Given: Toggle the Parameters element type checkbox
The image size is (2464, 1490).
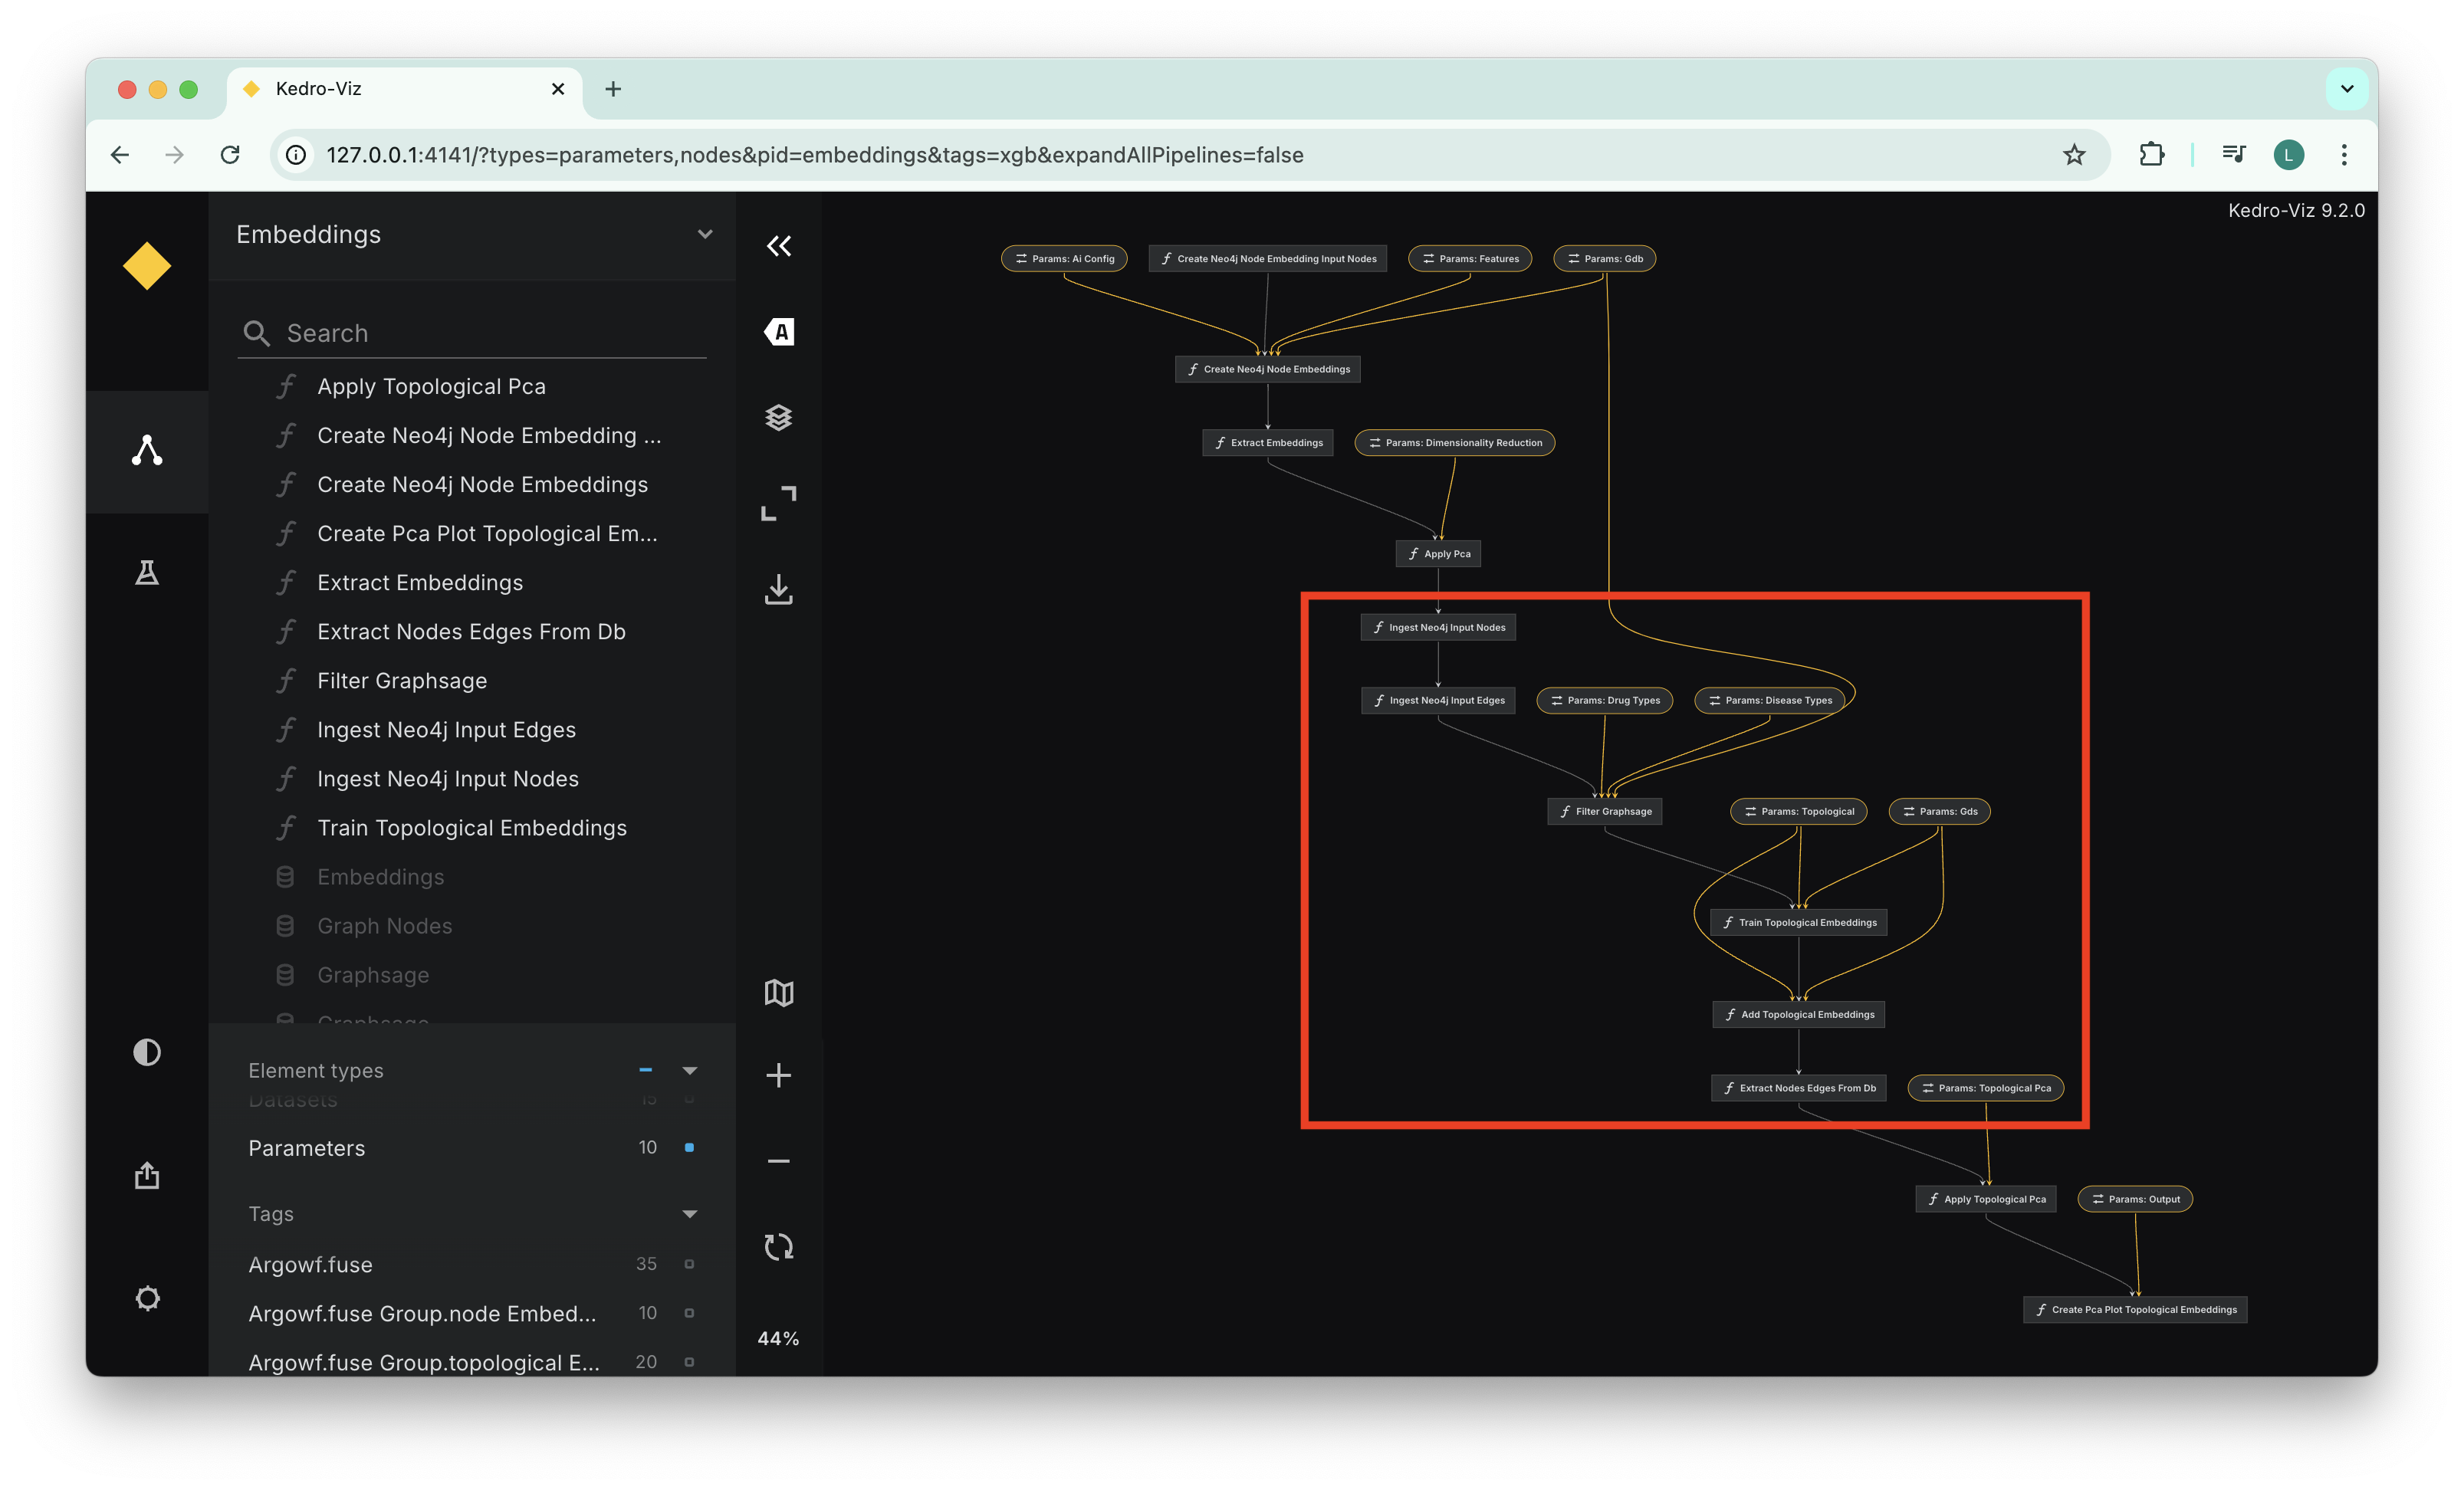Looking at the screenshot, I should pyautogui.click(x=689, y=1147).
